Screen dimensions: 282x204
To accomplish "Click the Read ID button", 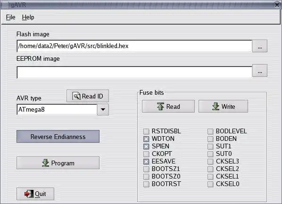I will (88, 96).
